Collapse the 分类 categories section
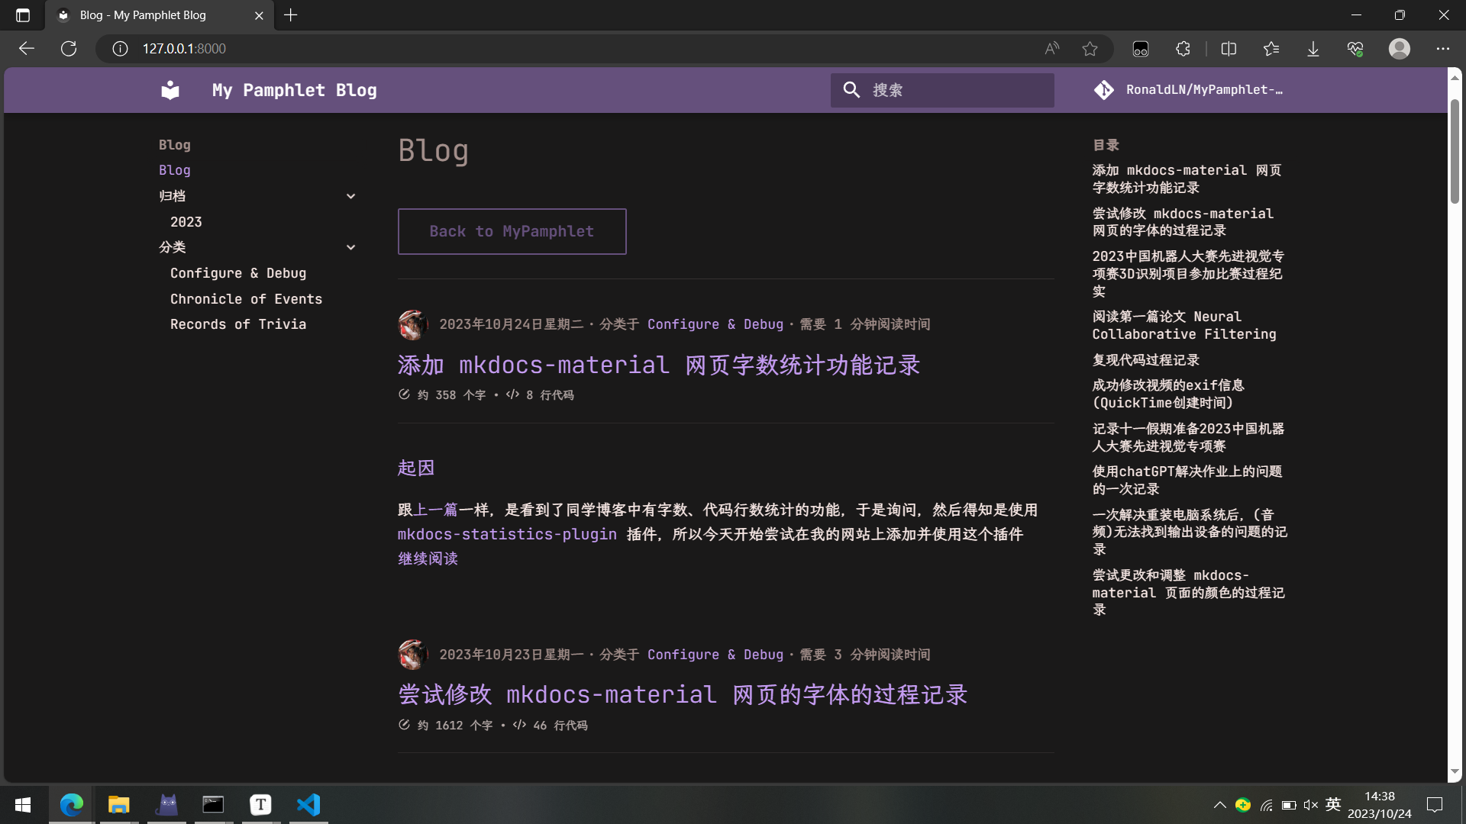This screenshot has height=824, width=1466. coord(350,247)
